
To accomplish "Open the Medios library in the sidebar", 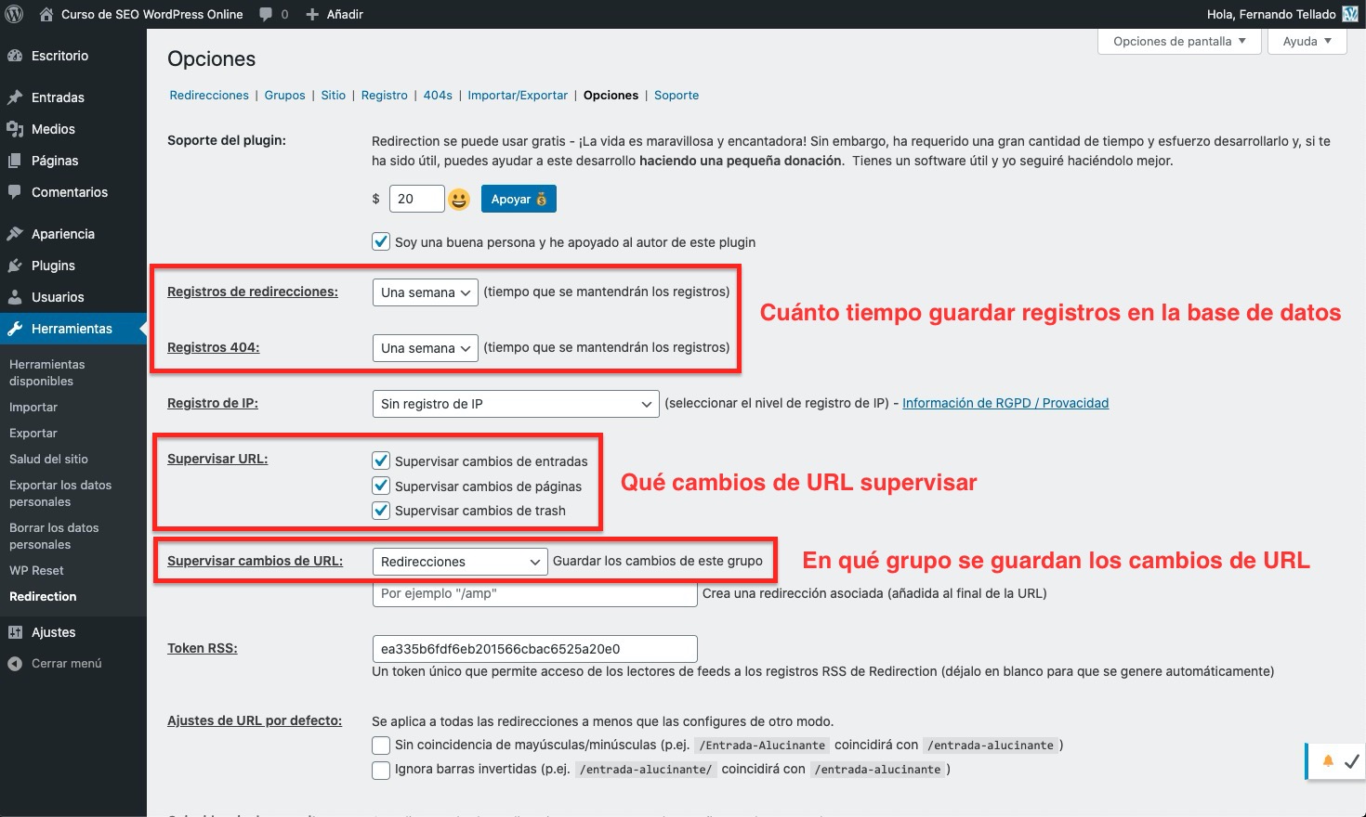I will click(x=53, y=129).
